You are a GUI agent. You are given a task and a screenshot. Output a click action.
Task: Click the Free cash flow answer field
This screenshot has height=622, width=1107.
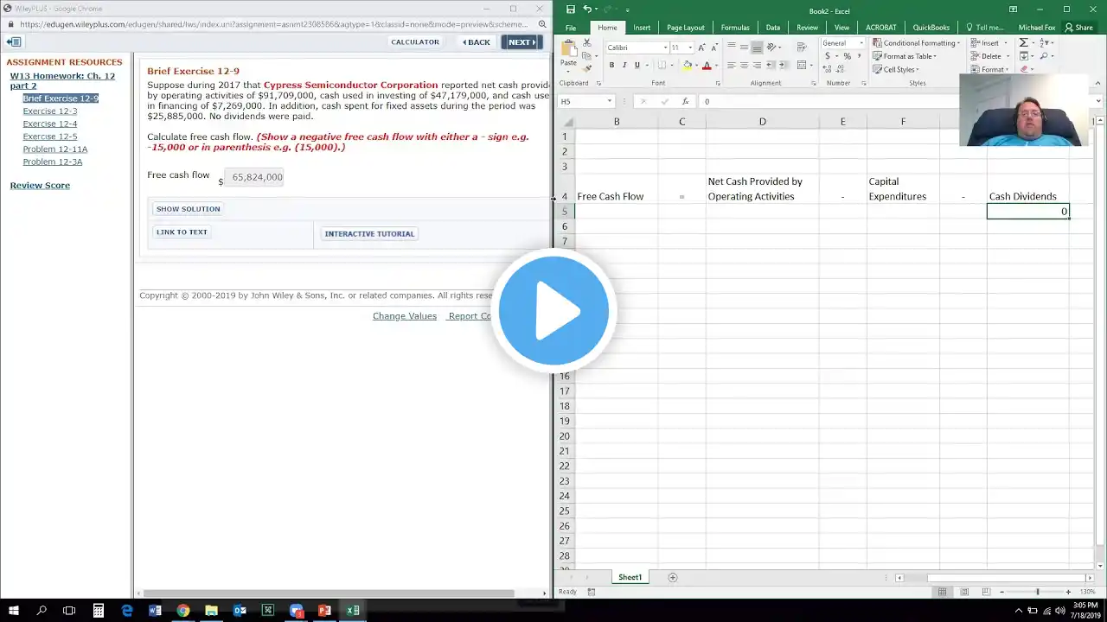click(x=255, y=177)
